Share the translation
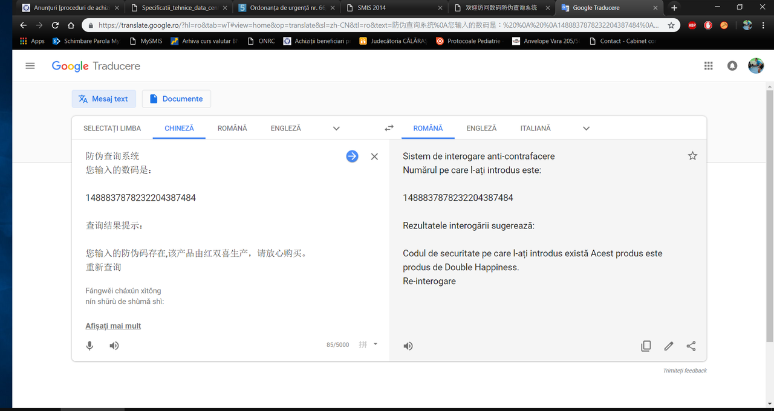774x411 pixels. pyautogui.click(x=691, y=346)
